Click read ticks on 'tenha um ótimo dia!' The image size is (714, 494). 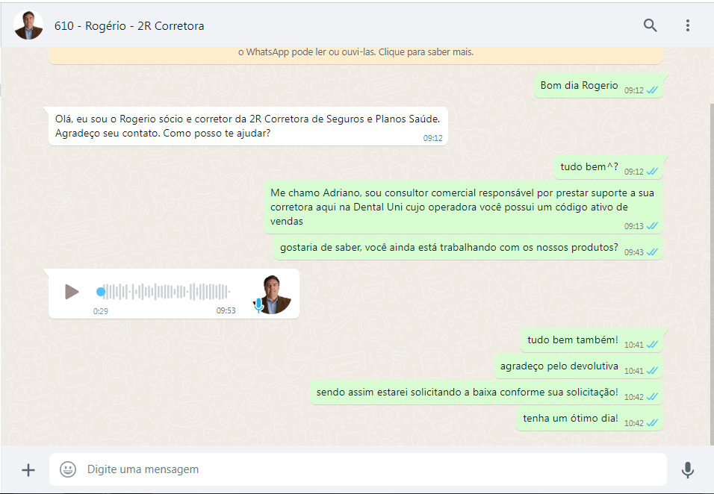point(652,423)
